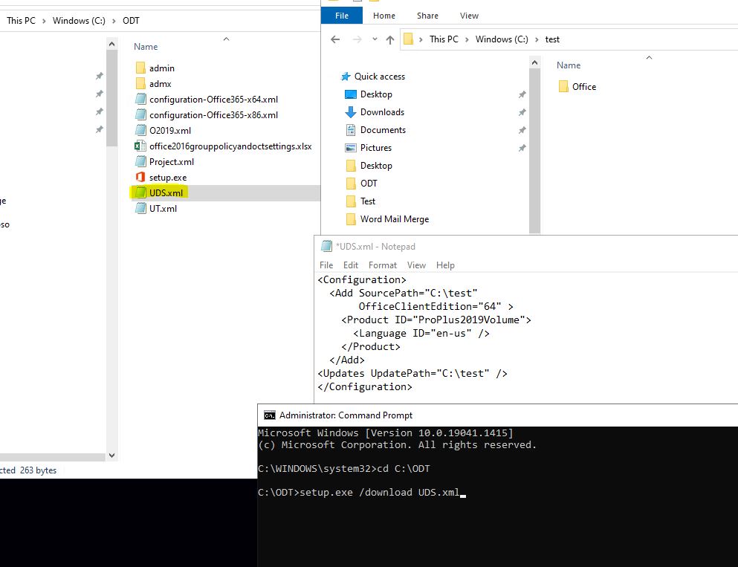Go back in the test Explorer window

[335, 39]
